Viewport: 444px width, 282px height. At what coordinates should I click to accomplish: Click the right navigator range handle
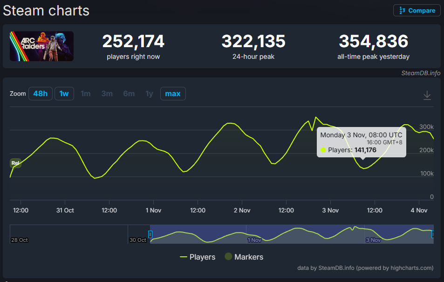coord(433,234)
